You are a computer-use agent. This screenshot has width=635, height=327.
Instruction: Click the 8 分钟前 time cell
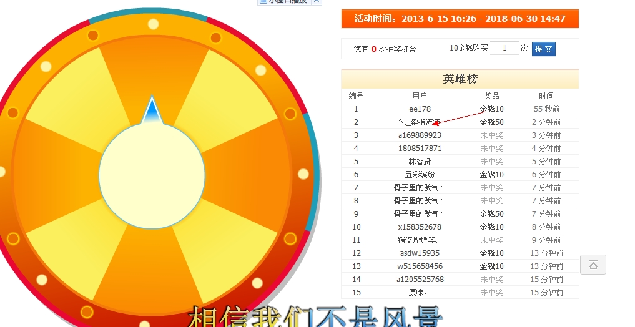pos(546,227)
